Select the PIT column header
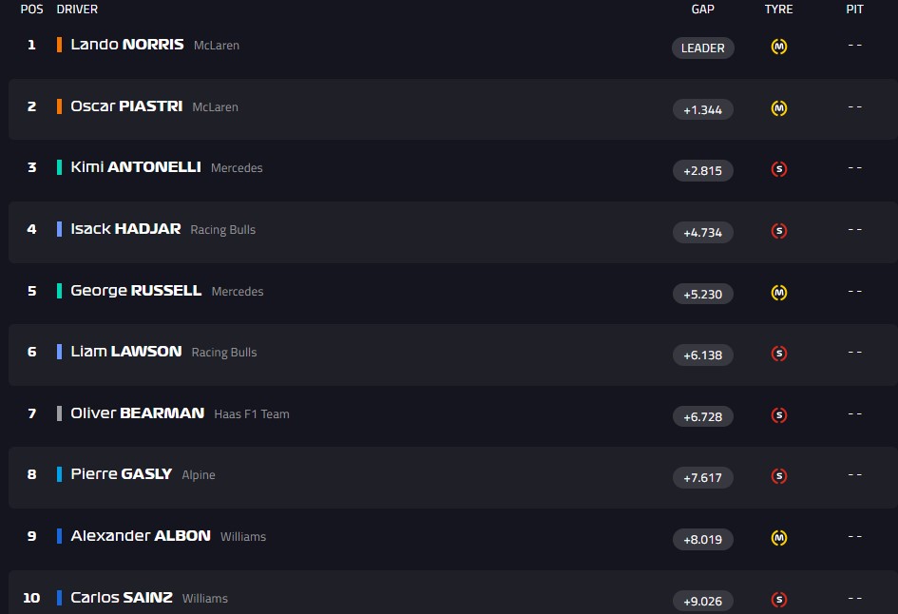This screenshot has height=614, width=898. [854, 10]
